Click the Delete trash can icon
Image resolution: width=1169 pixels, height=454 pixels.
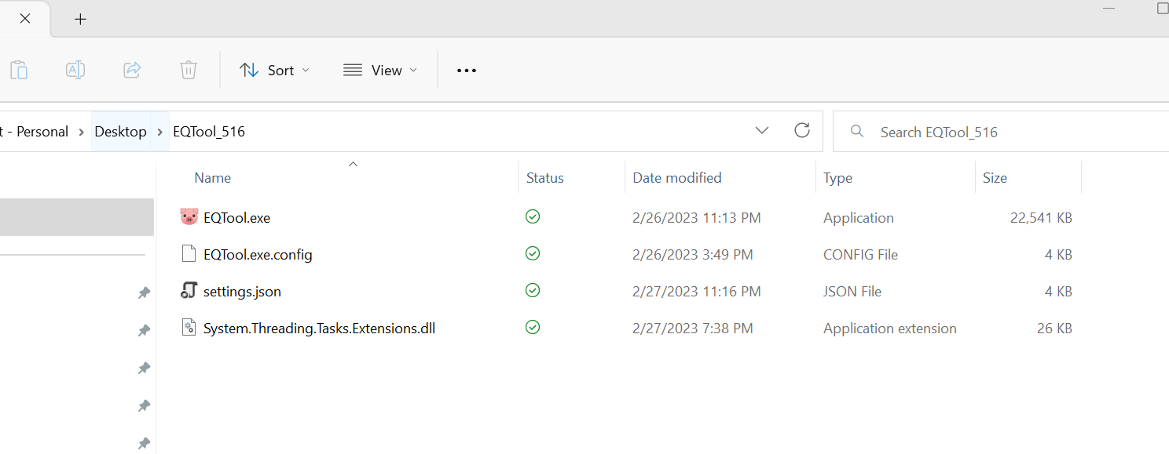click(189, 70)
